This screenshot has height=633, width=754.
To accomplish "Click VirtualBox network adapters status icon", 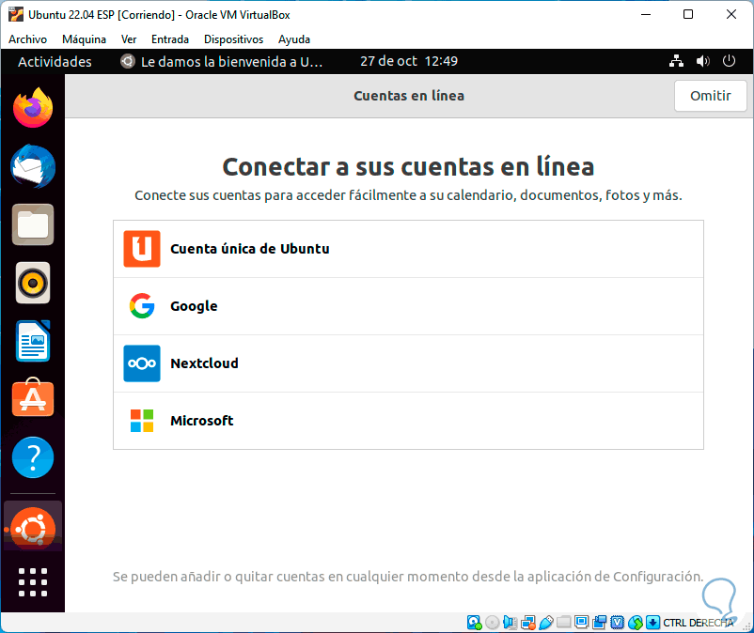I will 528,623.
